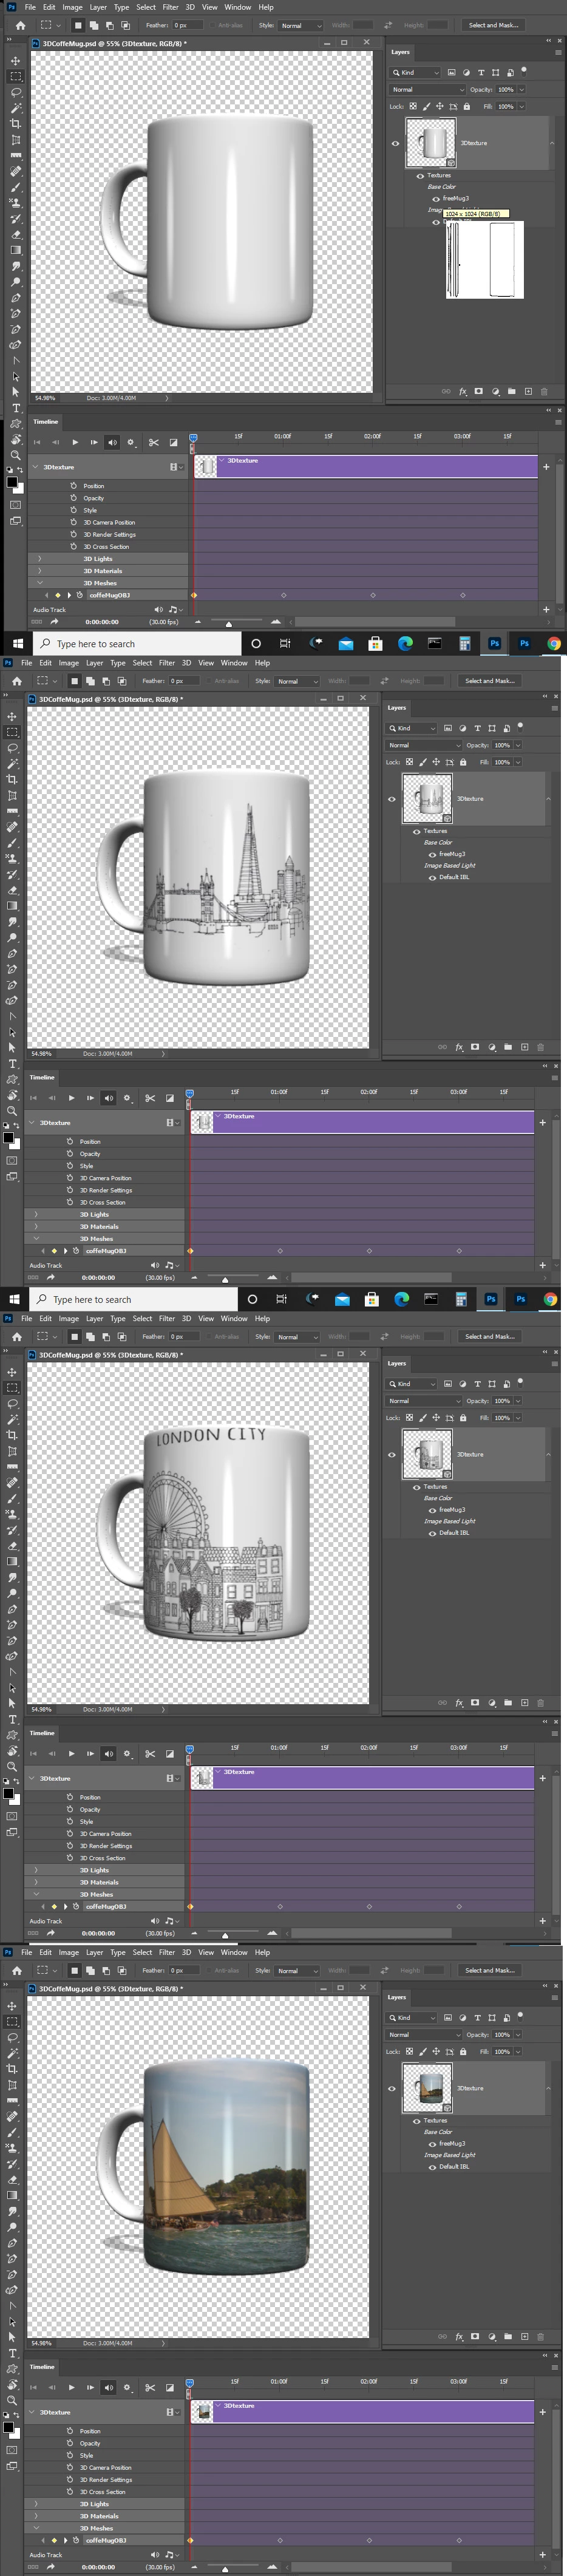
Task: Open the Filter menu in the London-skyline-mug window
Action: (167, 663)
